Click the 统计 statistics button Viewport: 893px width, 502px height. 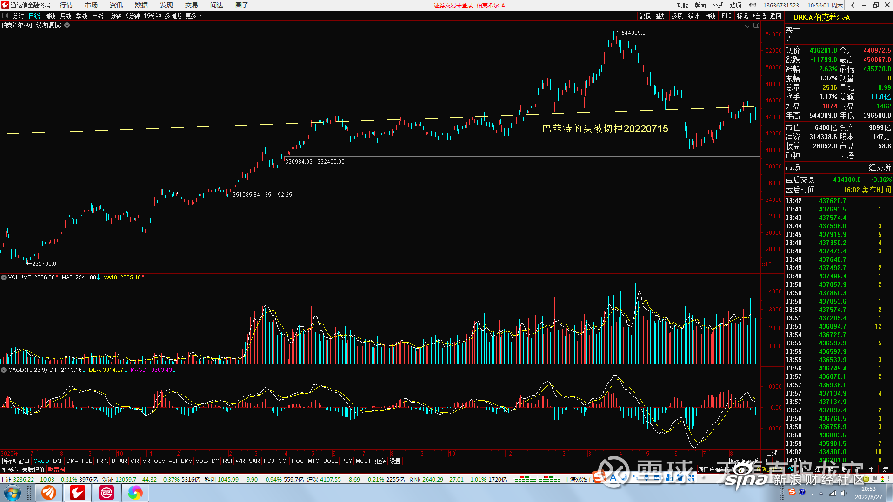[693, 16]
